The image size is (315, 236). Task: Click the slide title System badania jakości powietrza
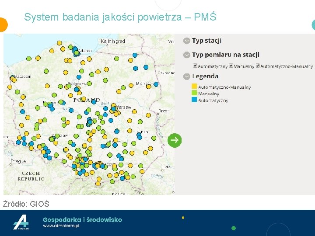click(120, 17)
